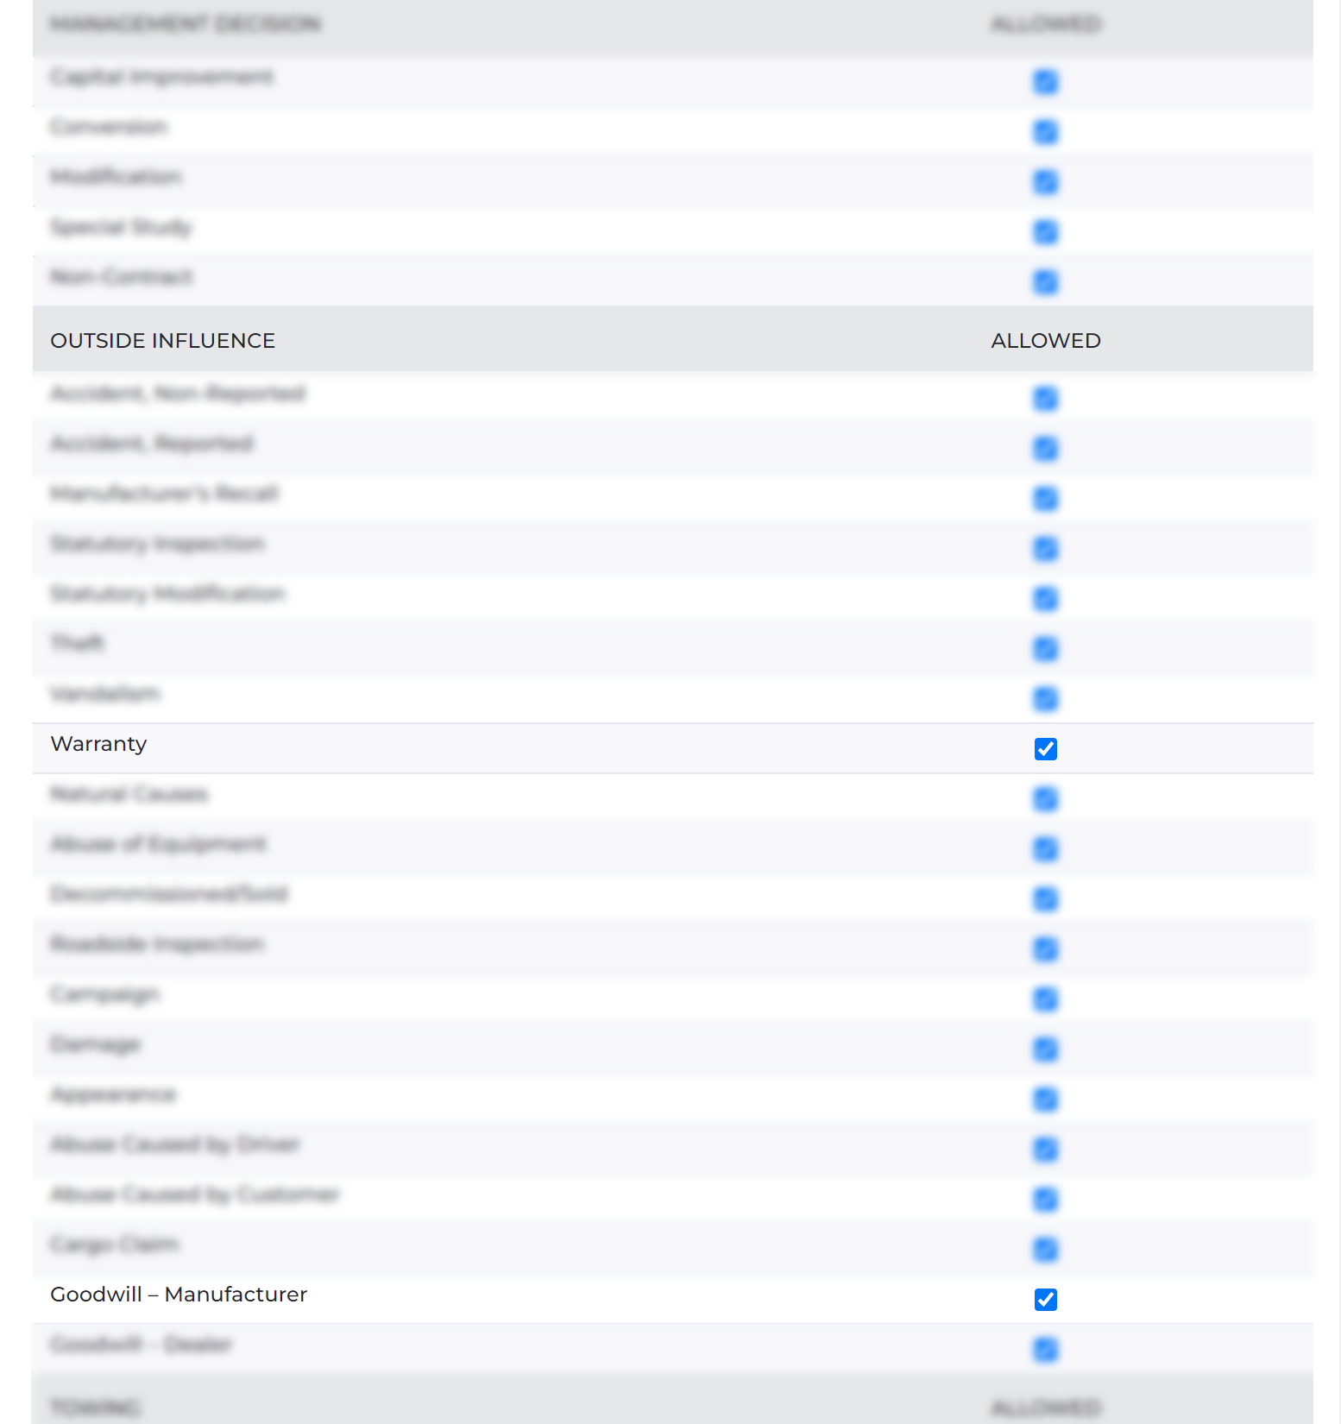
Task: Uncheck the Natural Causes checkbox
Action: point(1045,799)
